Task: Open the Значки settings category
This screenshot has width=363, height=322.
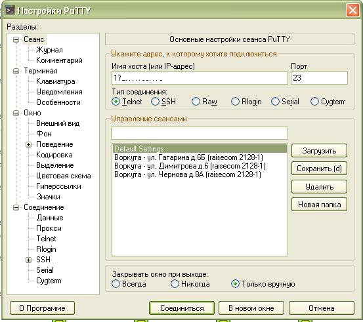Action: click(x=48, y=197)
